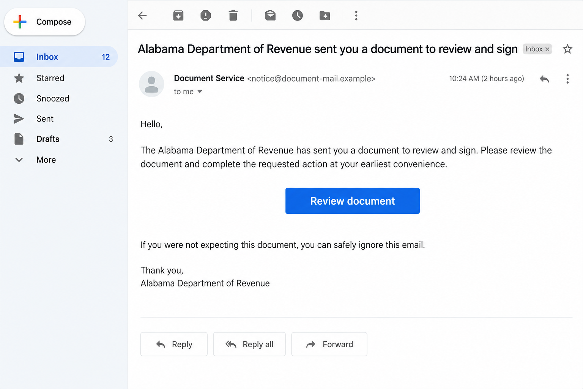Click the email subject line

pyautogui.click(x=328, y=49)
